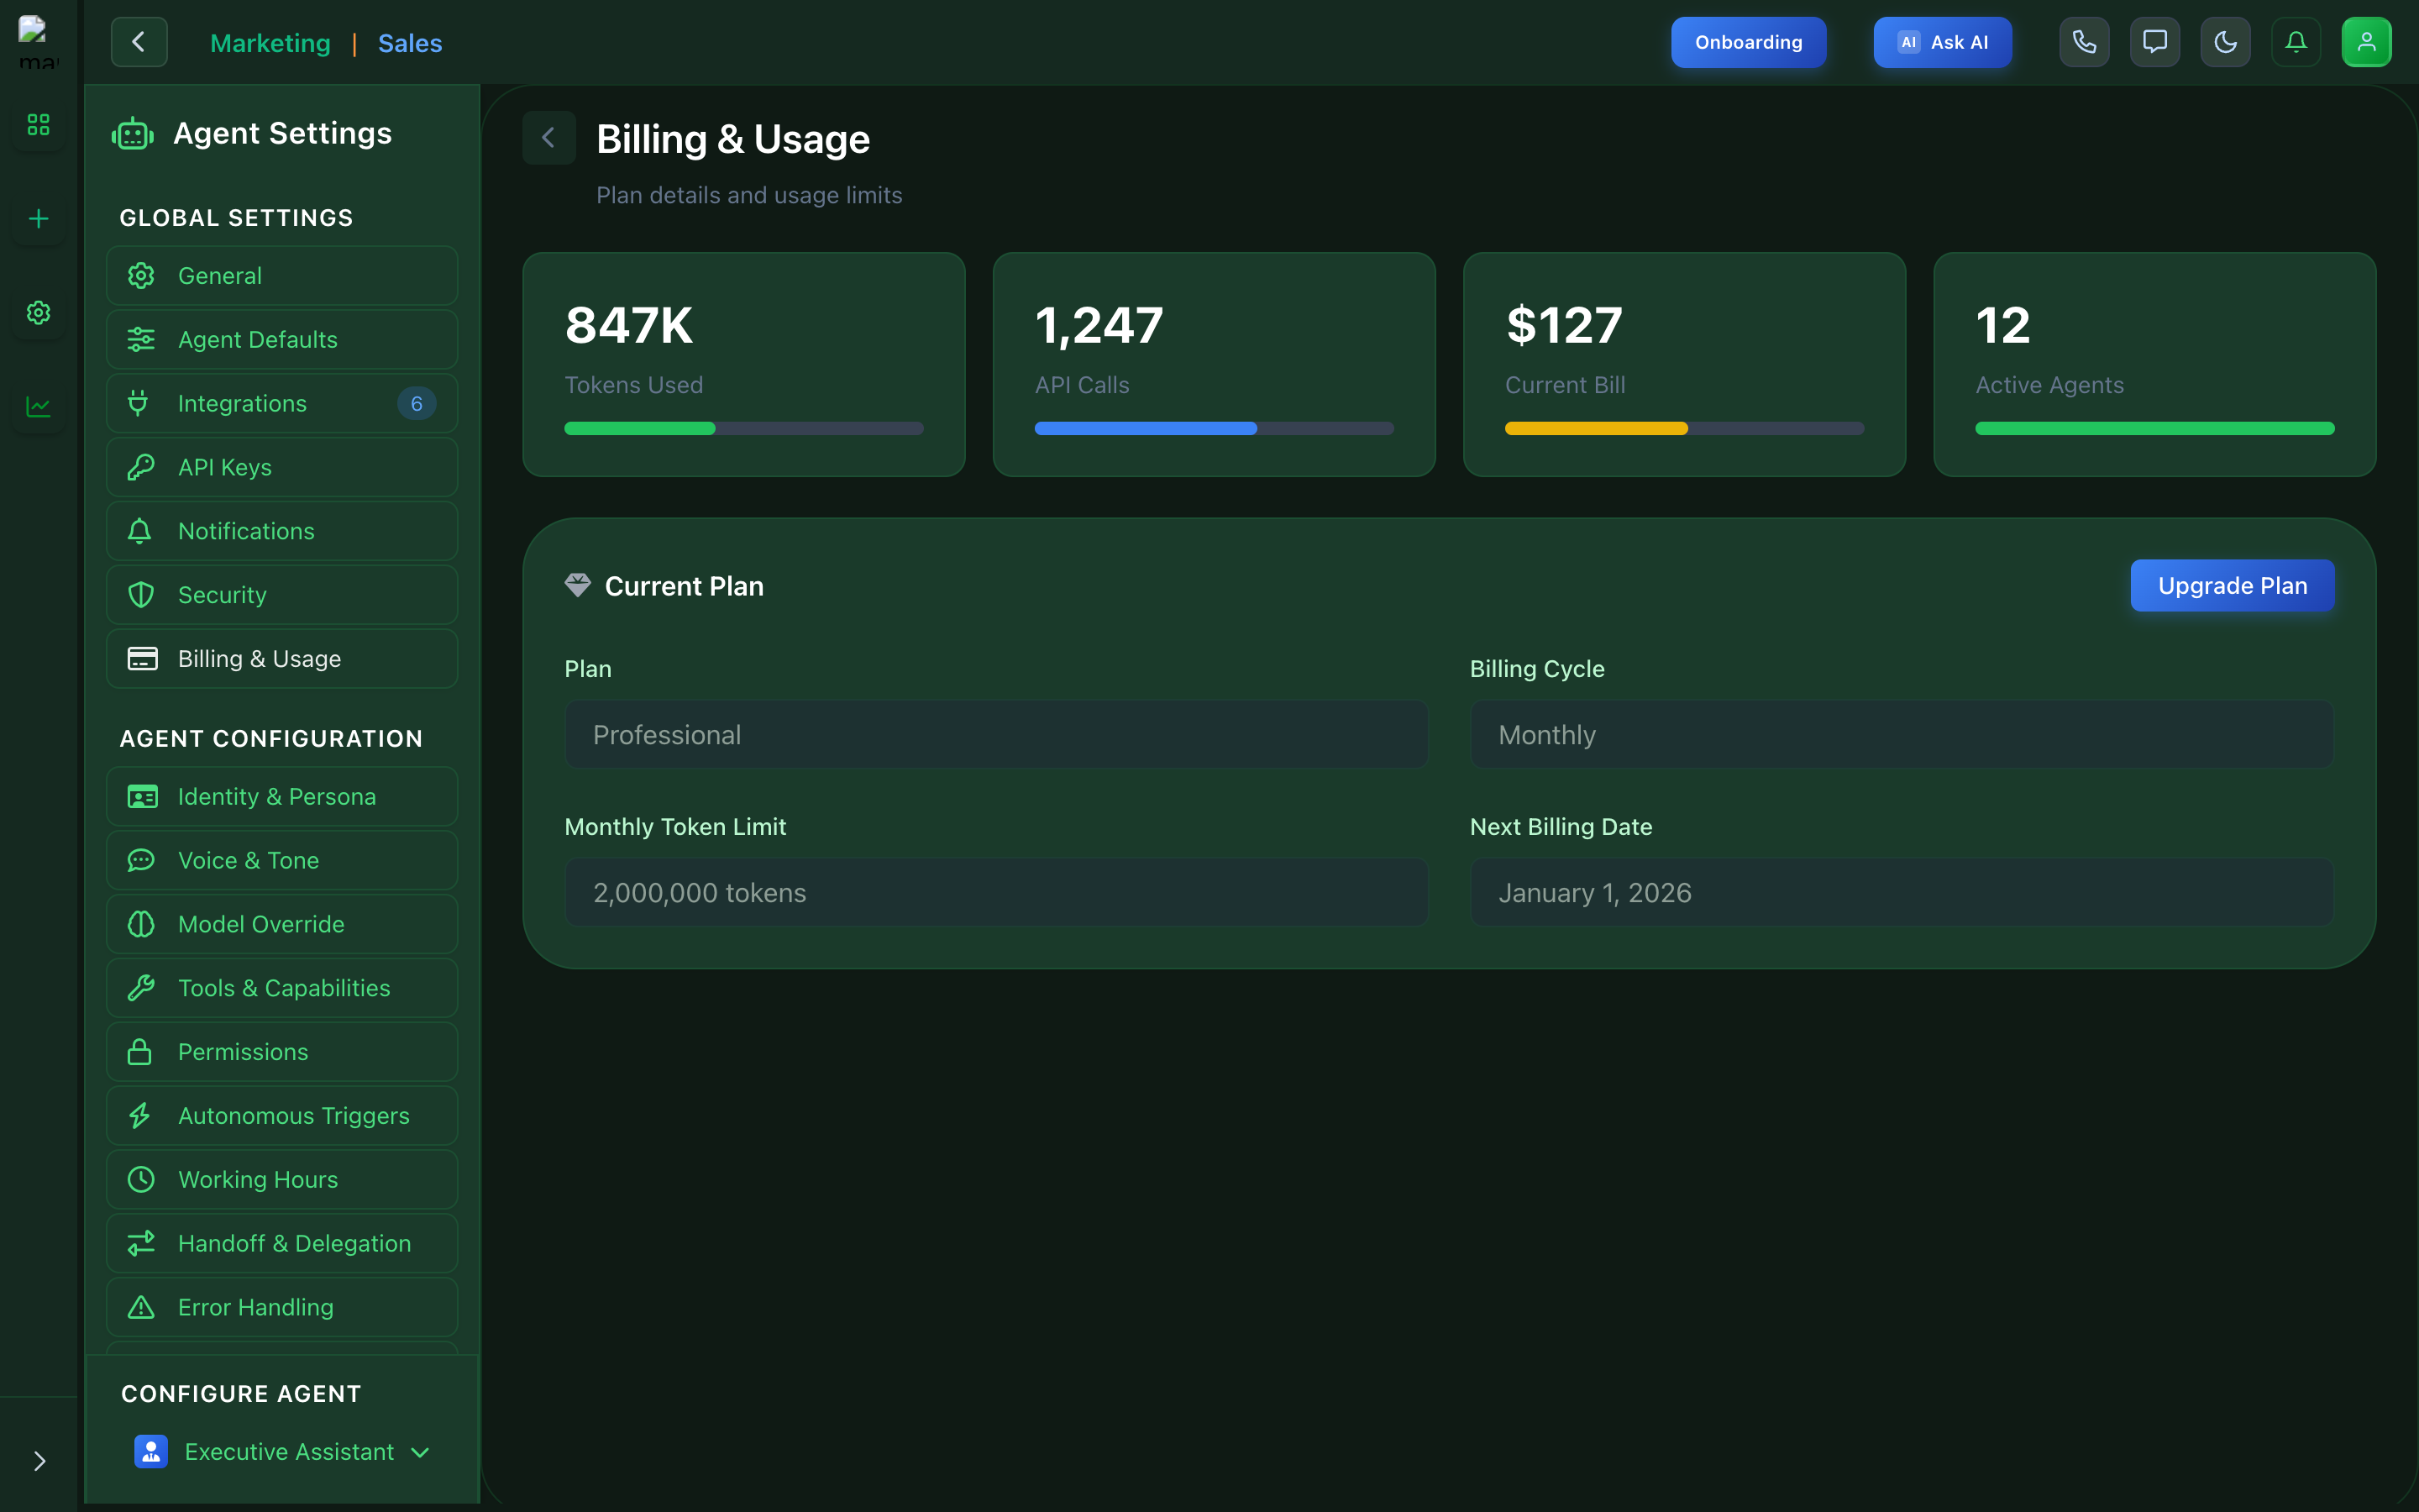Click the Tokens Used progress bar

[743, 429]
